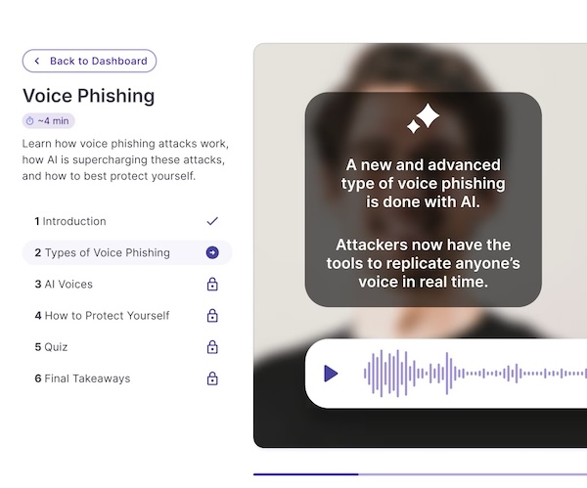Click the lesson progress bar below the video

coord(420,474)
